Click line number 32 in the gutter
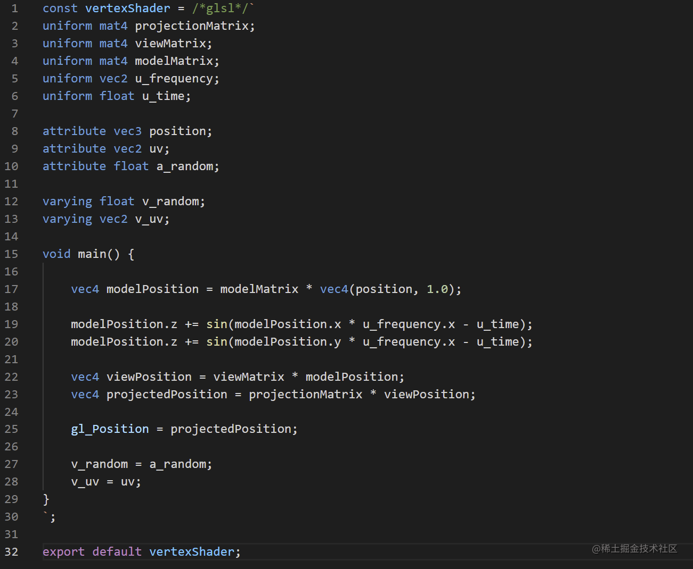Viewport: 693px width, 569px height. pyautogui.click(x=11, y=552)
